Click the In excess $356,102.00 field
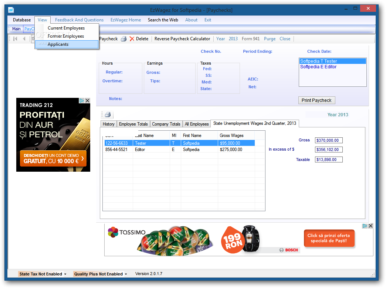 click(x=329, y=150)
